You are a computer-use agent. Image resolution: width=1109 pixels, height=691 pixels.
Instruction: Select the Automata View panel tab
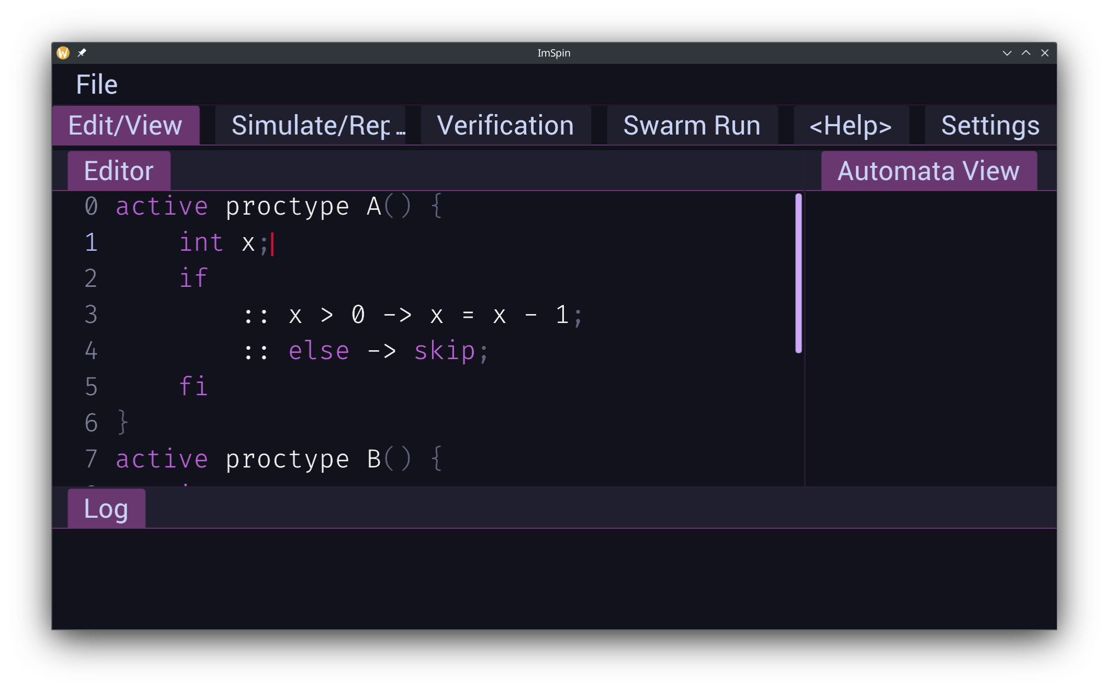(929, 171)
